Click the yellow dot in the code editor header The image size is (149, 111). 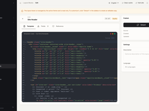pos(113,34)
